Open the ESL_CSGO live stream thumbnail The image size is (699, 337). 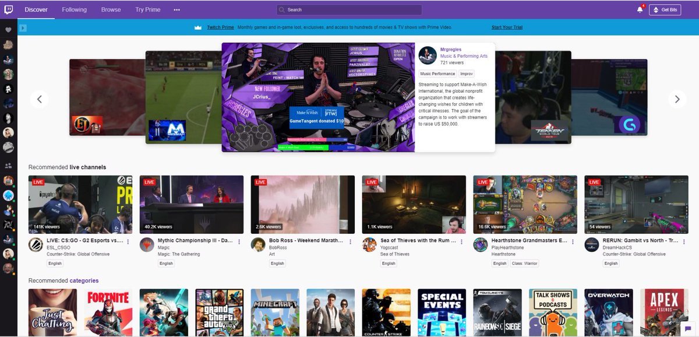pyautogui.click(x=80, y=205)
